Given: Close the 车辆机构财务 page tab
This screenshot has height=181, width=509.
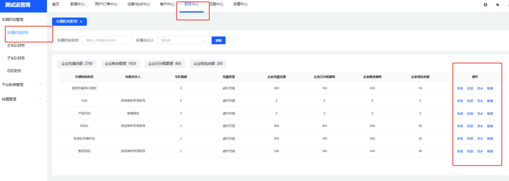Looking at the screenshot, I should pos(81,21).
